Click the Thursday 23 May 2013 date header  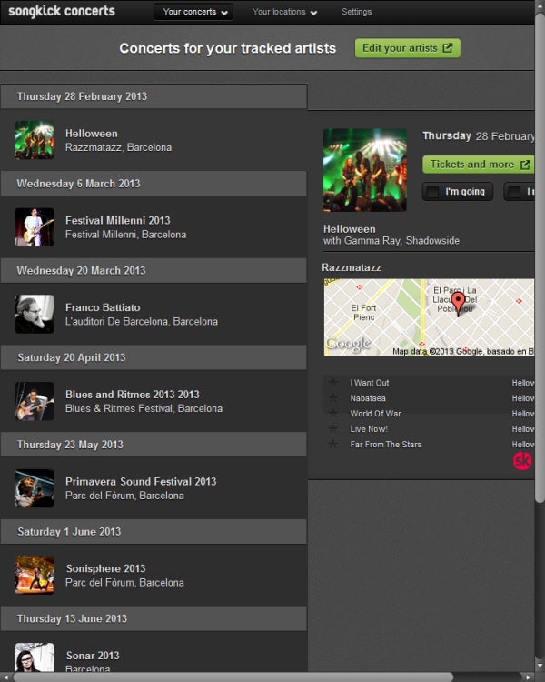[x=154, y=445]
